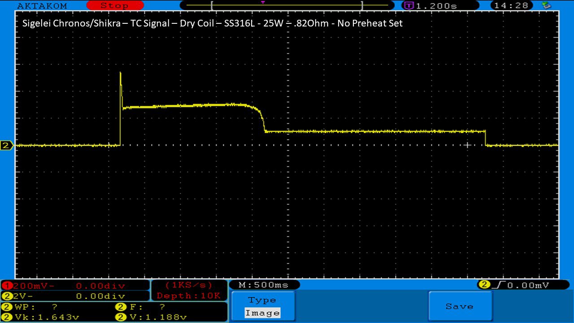Viewport: 574px width, 323px height.
Task: Open the Type Image selector
Action: [x=262, y=306]
